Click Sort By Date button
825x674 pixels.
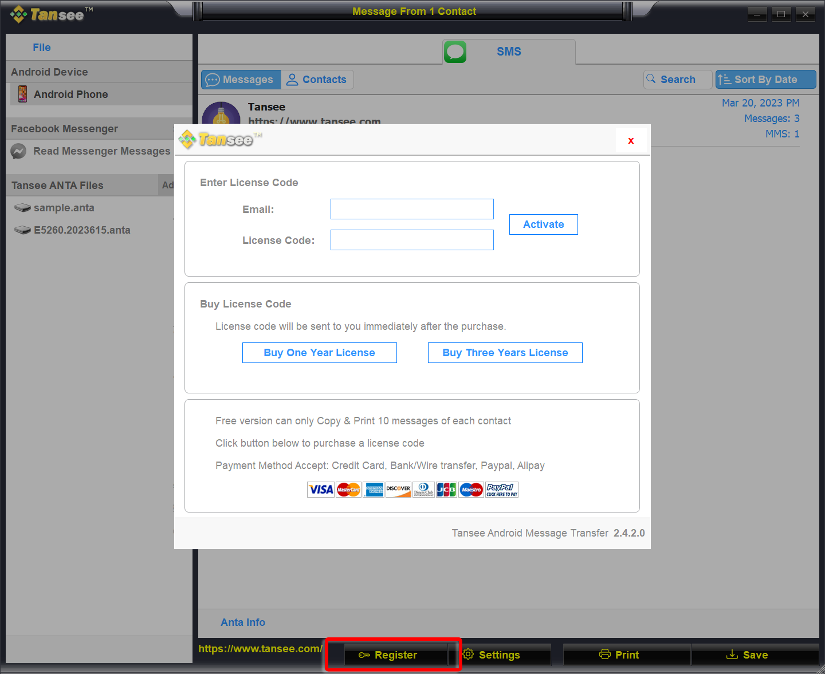[765, 80]
